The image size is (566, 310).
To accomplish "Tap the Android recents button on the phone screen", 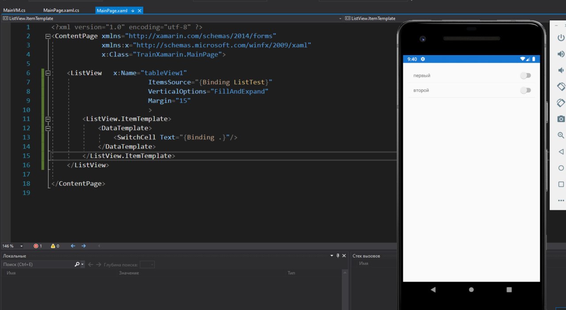I will (509, 290).
